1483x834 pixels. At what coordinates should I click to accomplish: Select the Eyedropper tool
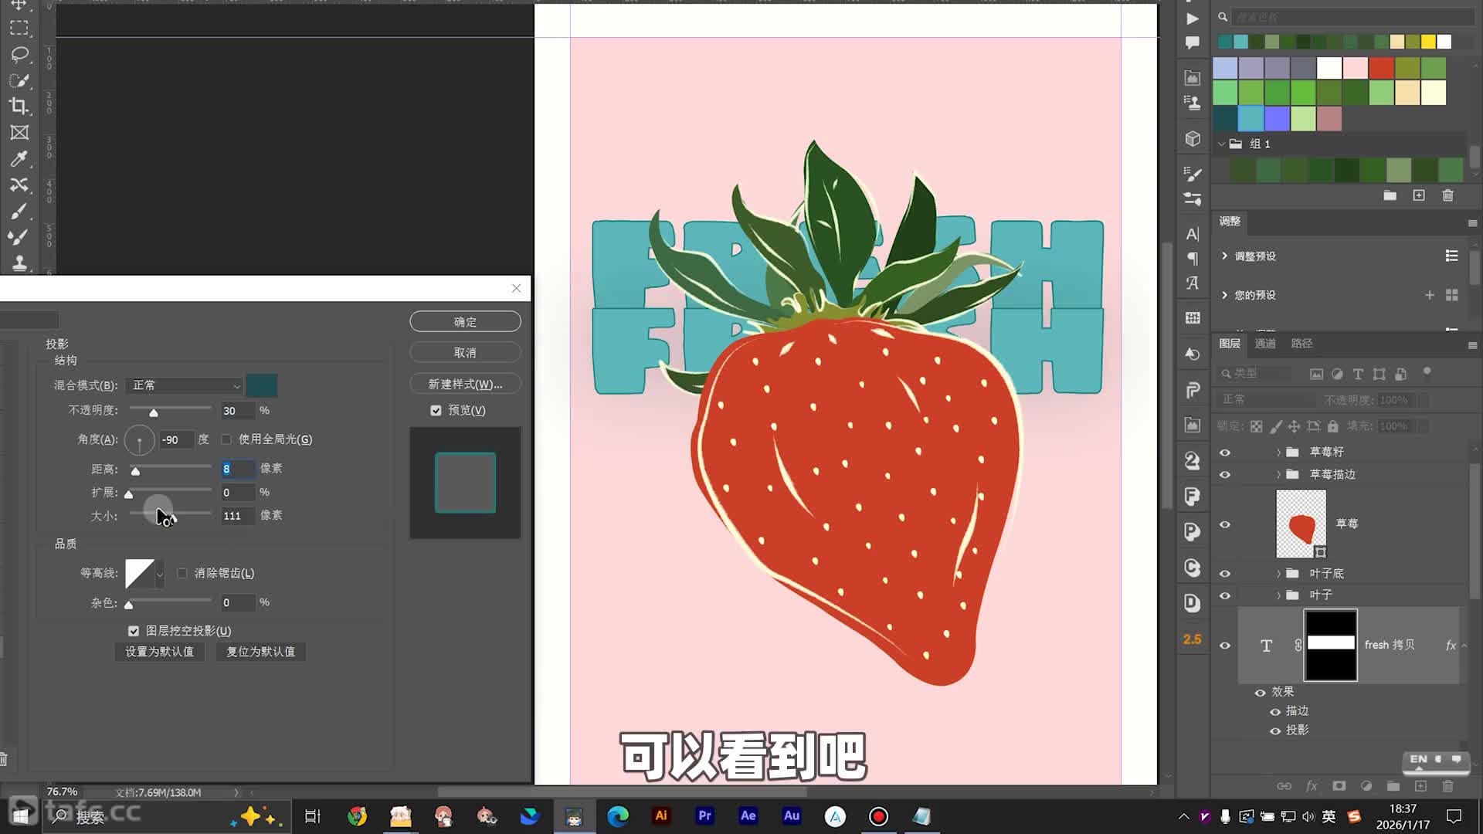(19, 159)
